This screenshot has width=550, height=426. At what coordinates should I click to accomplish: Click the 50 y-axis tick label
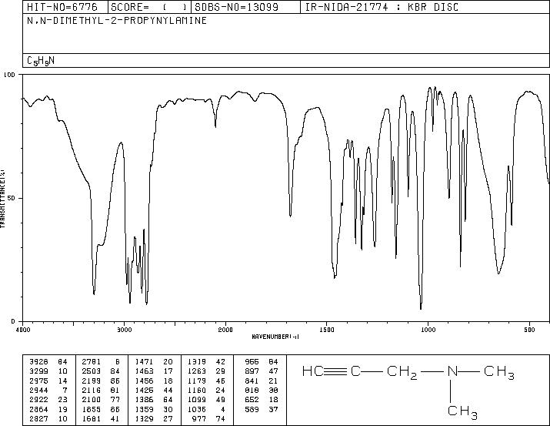point(12,198)
